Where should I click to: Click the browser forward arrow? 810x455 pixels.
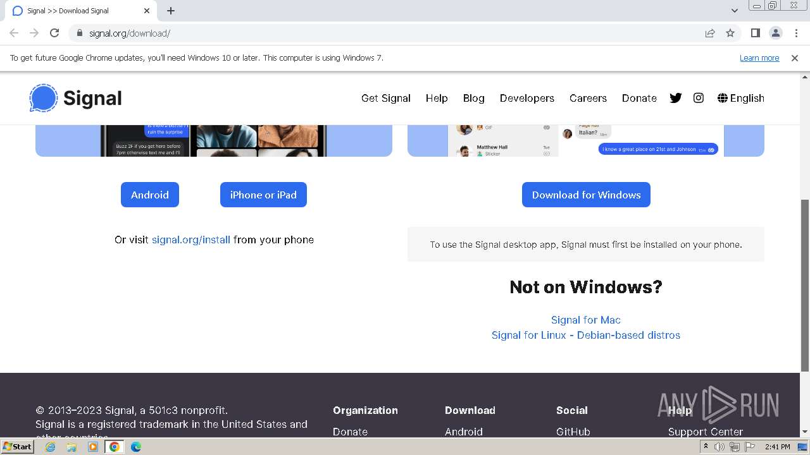34,33
